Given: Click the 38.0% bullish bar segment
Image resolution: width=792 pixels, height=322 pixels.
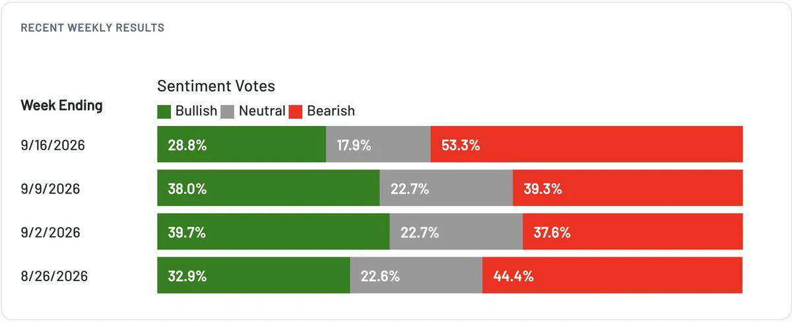Looking at the screenshot, I should tap(269, 188).
